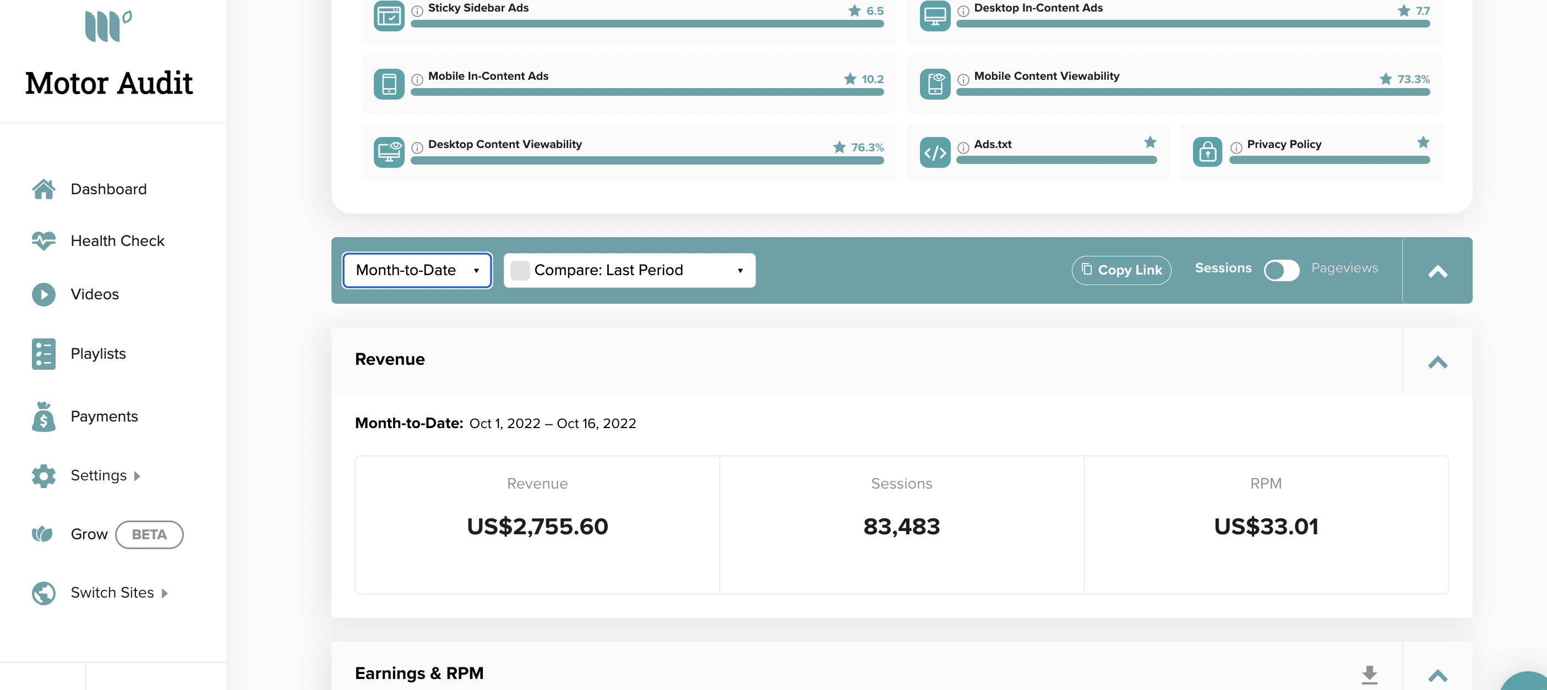Collapse the date filter bar

(x=1437, y=271)
